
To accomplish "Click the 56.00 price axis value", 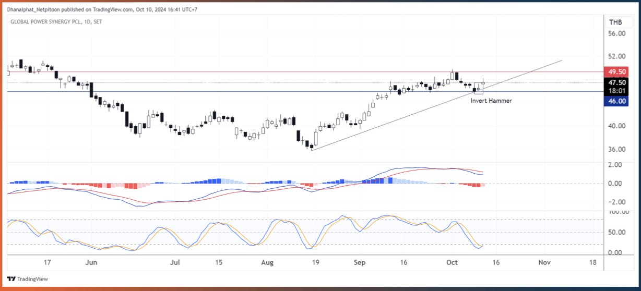I will tap(617, 33).
